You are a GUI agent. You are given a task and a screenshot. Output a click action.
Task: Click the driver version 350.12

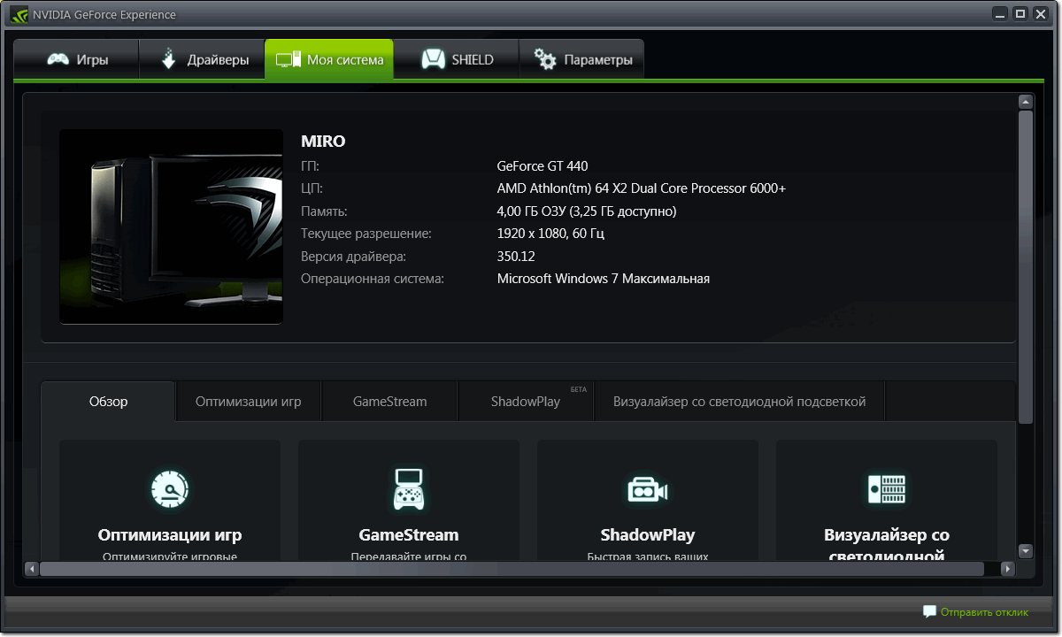coord(516,257)
